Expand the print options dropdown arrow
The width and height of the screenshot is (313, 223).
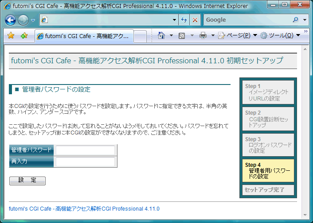tap(213, 35)
